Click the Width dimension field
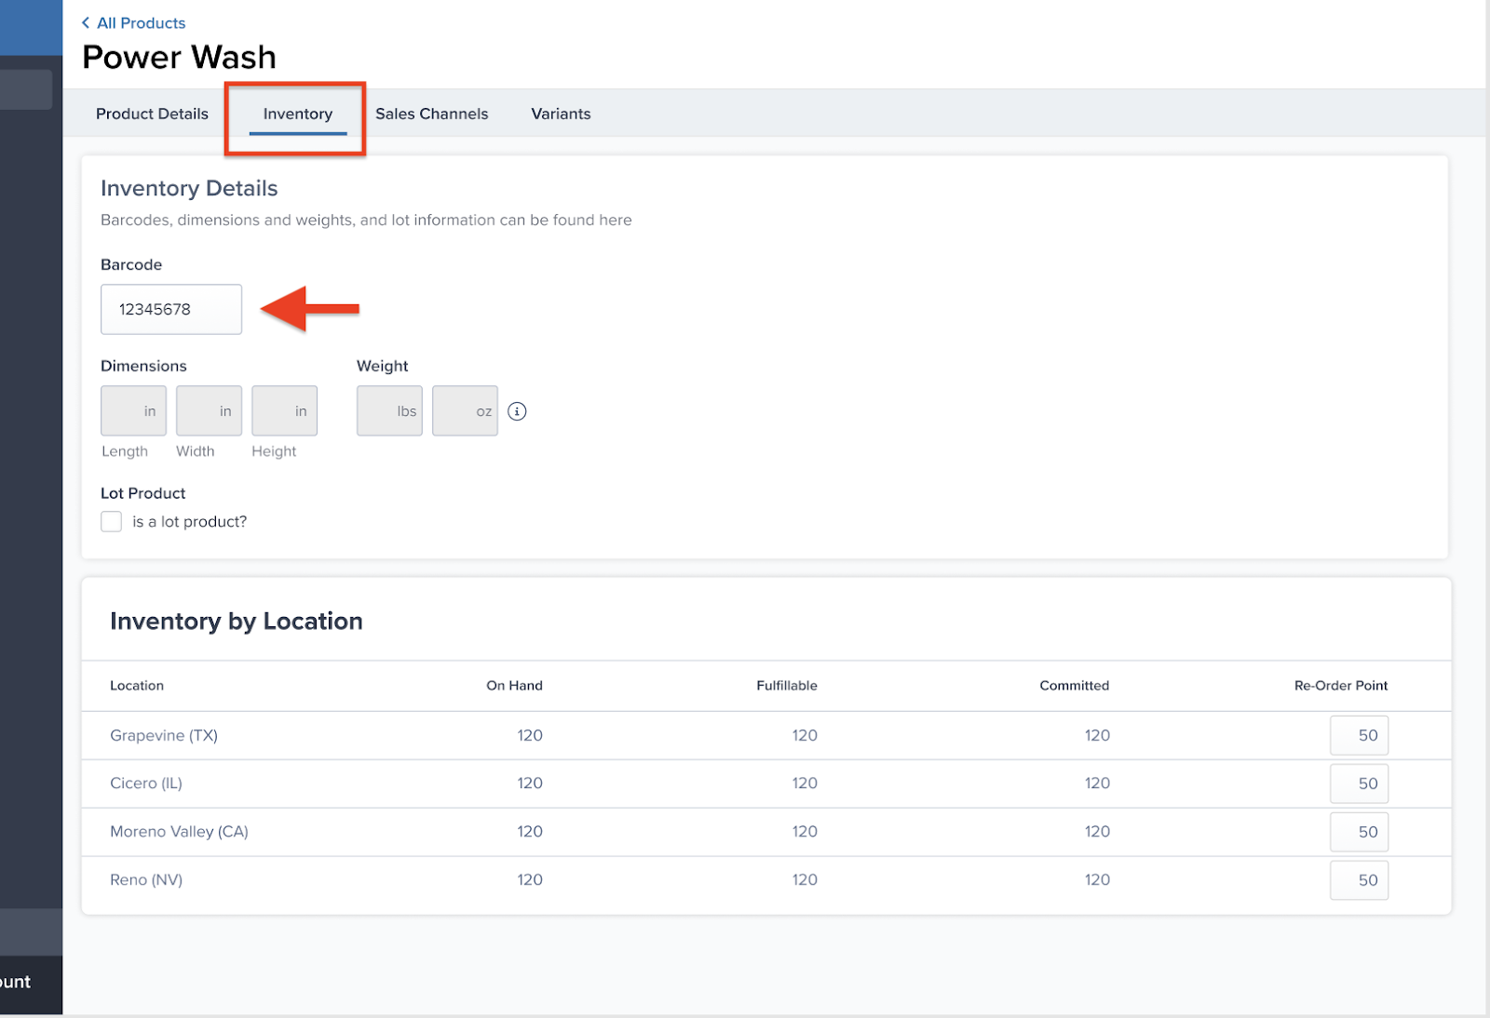This screenshot has width=1490, height=1018. (209, 410)
